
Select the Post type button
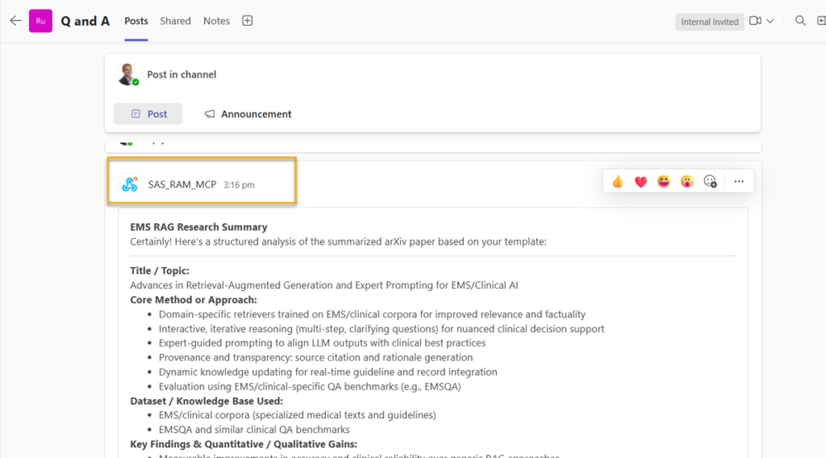[148, 114]
